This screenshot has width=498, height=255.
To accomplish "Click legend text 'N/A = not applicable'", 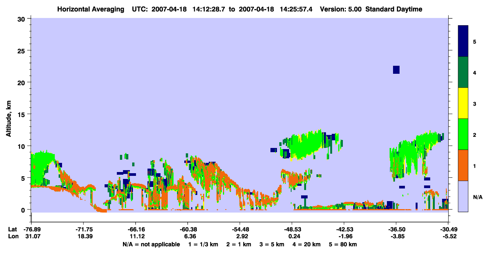I will [x=151, y=244].
